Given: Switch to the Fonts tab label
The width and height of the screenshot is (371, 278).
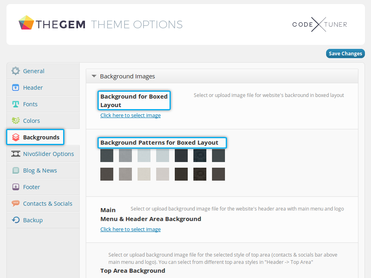Looking at the screenshot, I should coord(30,104).
